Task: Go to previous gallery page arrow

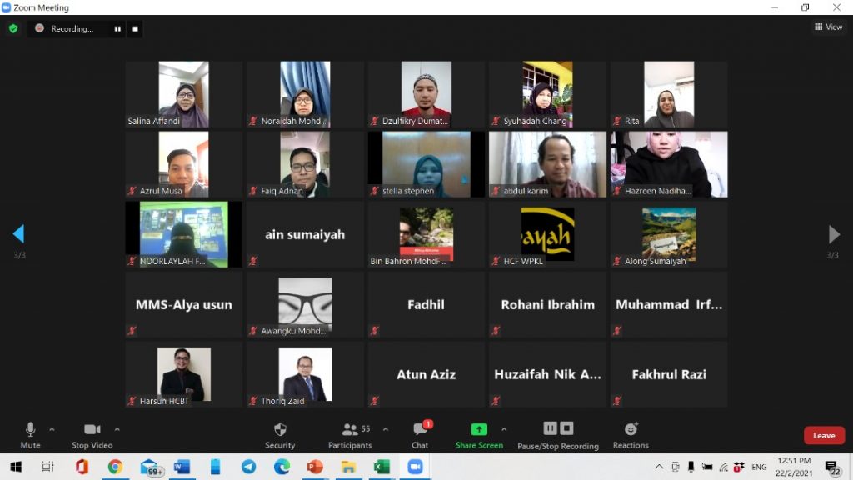Action: 18,234
